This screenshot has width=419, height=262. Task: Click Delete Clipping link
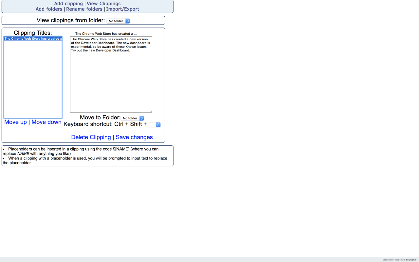click(91, 137)
